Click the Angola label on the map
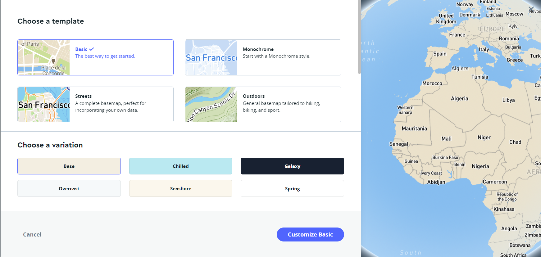This screenshot has height=257, width=541. point(509,228)
